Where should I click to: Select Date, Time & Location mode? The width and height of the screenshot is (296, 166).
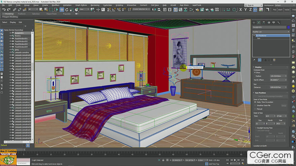pyautogui.click(x=255, y=102)
